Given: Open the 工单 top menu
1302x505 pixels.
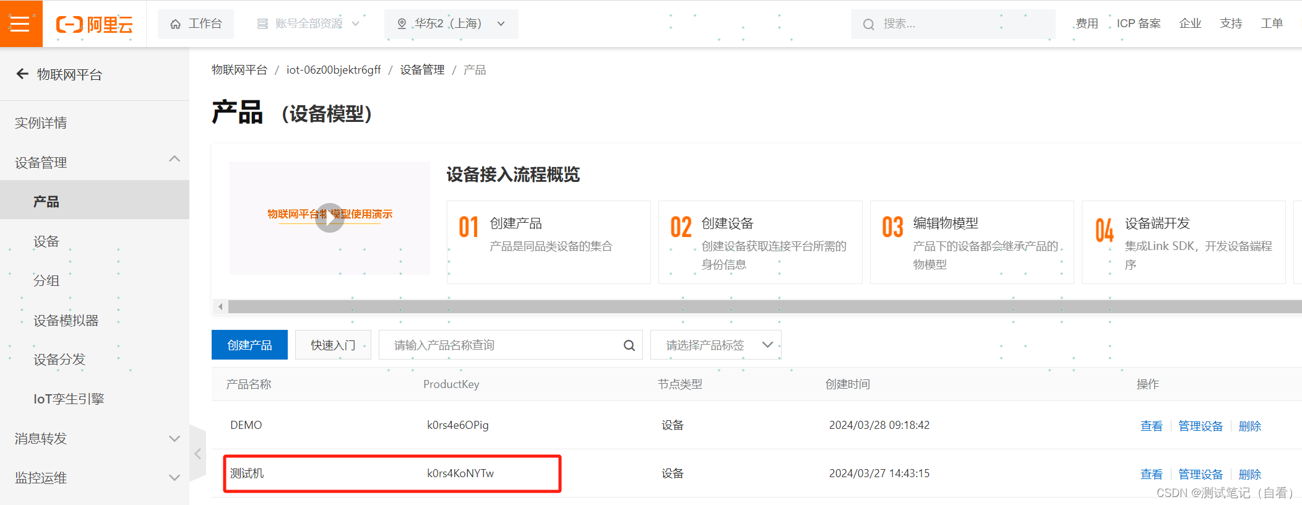Looking at the screenshot, I should click(1272, 24).
